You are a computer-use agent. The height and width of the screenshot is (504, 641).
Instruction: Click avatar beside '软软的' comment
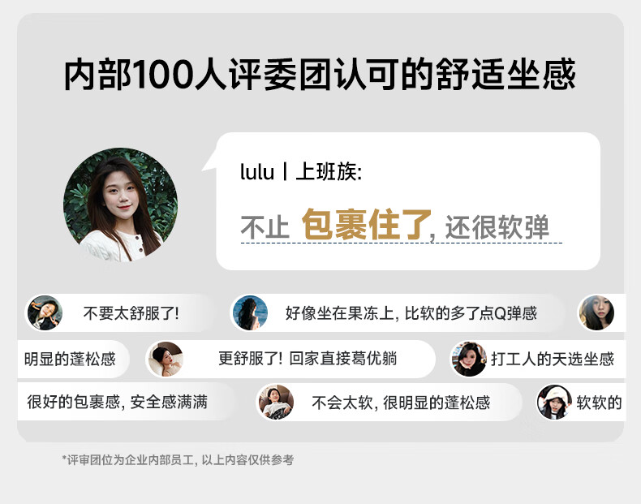pyautogui.click(x=555, y=403)
